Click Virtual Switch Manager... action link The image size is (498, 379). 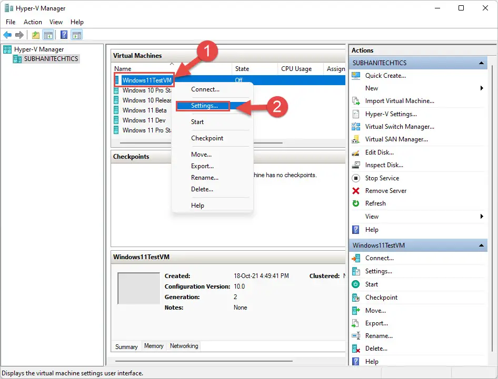pos(400,127)
